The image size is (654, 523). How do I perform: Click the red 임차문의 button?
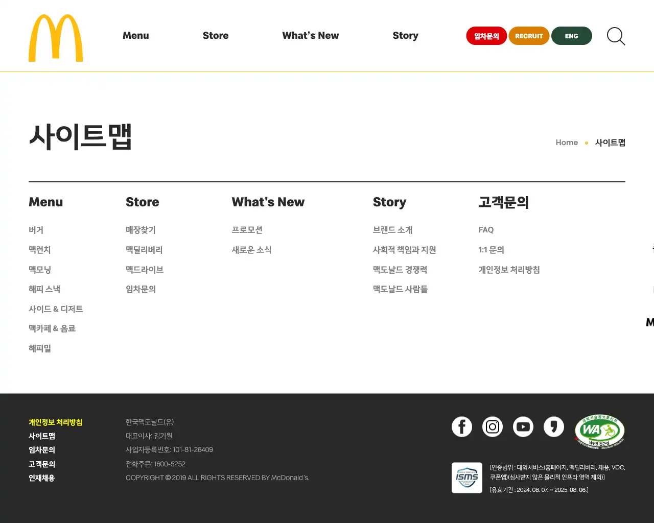click(x=486, y=36)
